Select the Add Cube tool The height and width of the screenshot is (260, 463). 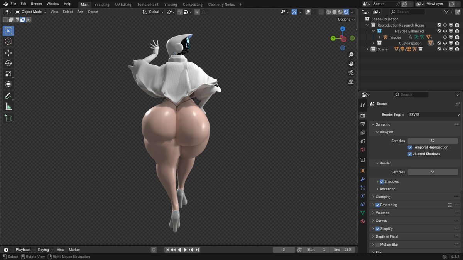(8, 118)
